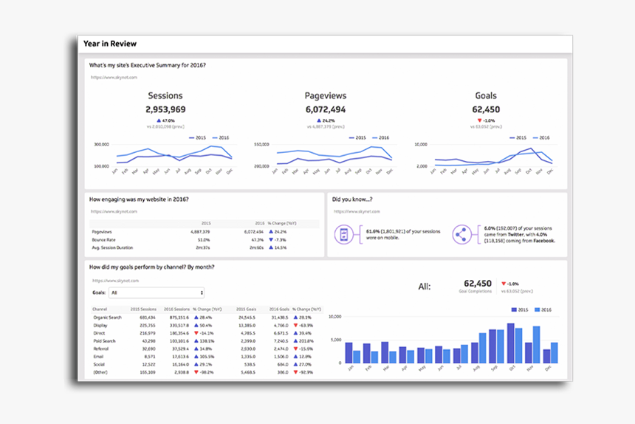
Task: Click the bold Twitter text in Did you know
Action: [515, 234]
